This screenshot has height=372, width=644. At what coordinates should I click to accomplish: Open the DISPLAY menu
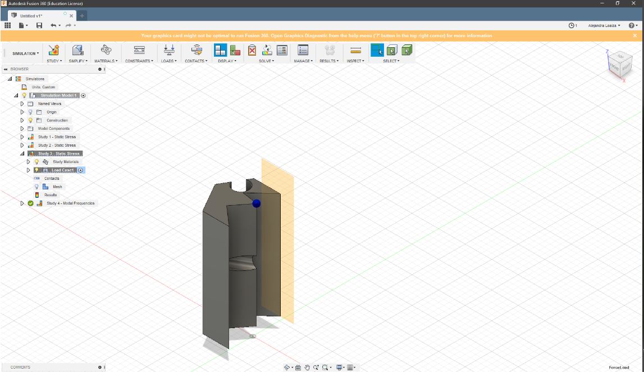227,61
